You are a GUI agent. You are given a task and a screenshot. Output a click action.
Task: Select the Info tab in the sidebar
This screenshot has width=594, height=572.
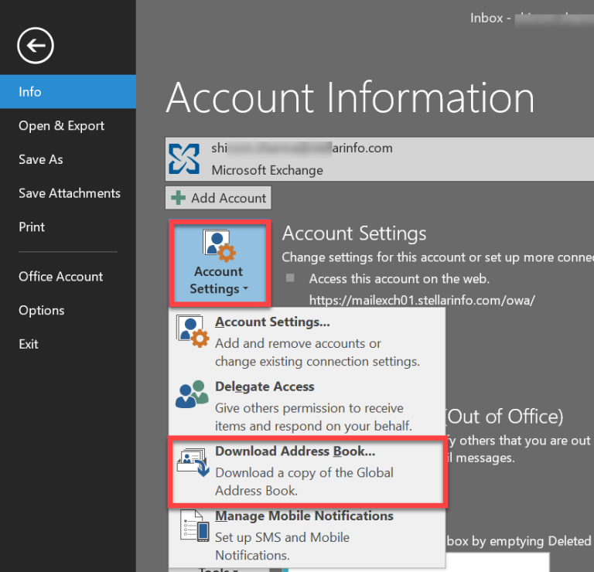(68, 92)
